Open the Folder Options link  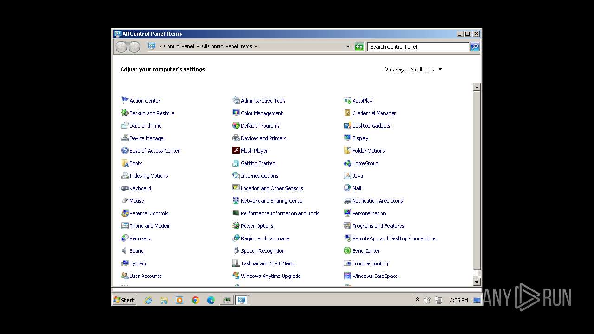click(x=368, y=151)
